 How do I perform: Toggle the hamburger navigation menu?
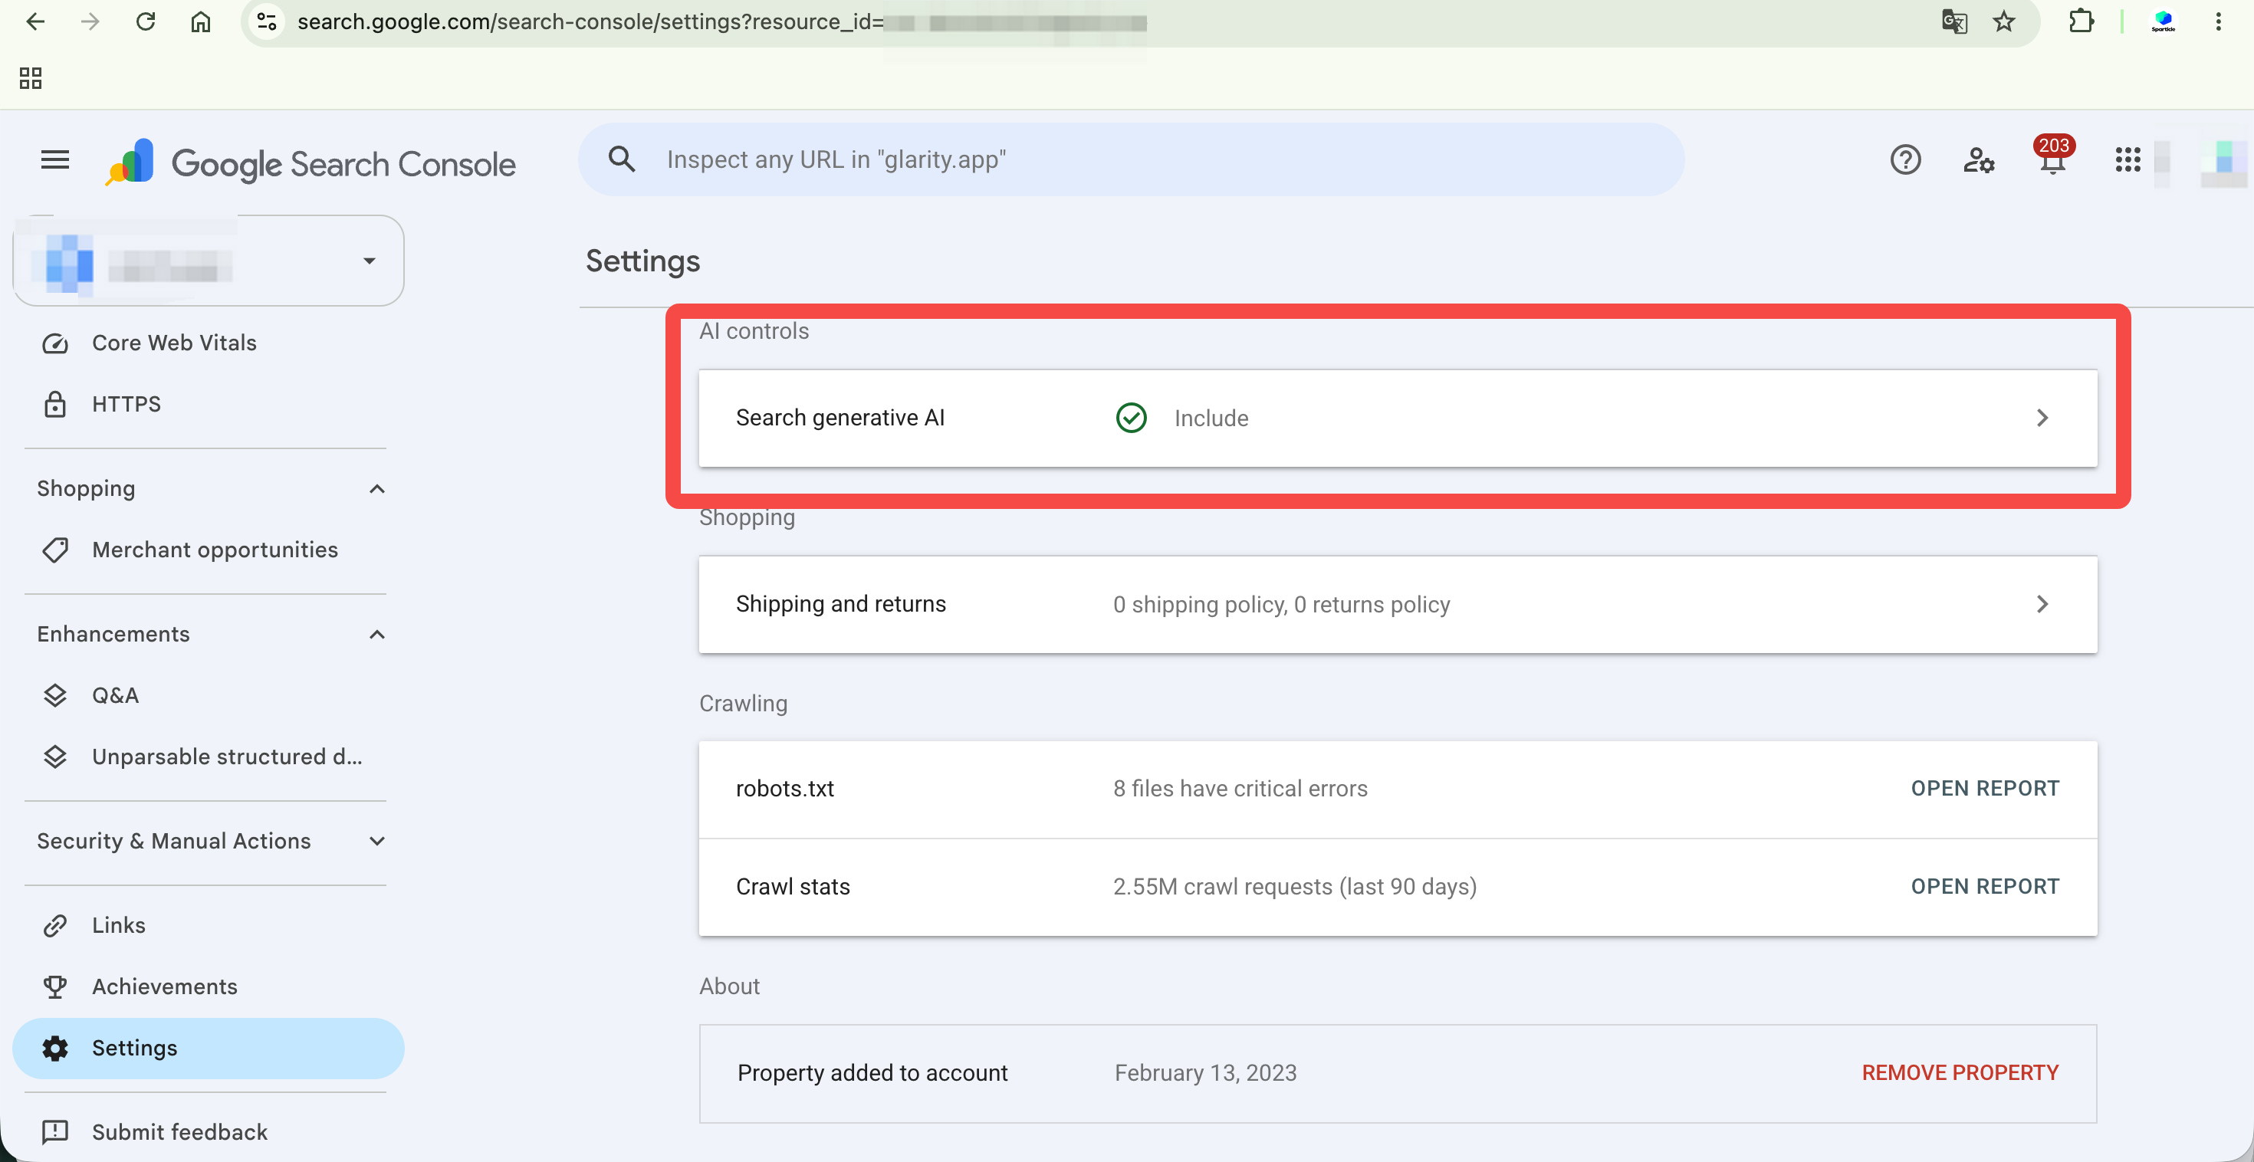pos(55,160)
